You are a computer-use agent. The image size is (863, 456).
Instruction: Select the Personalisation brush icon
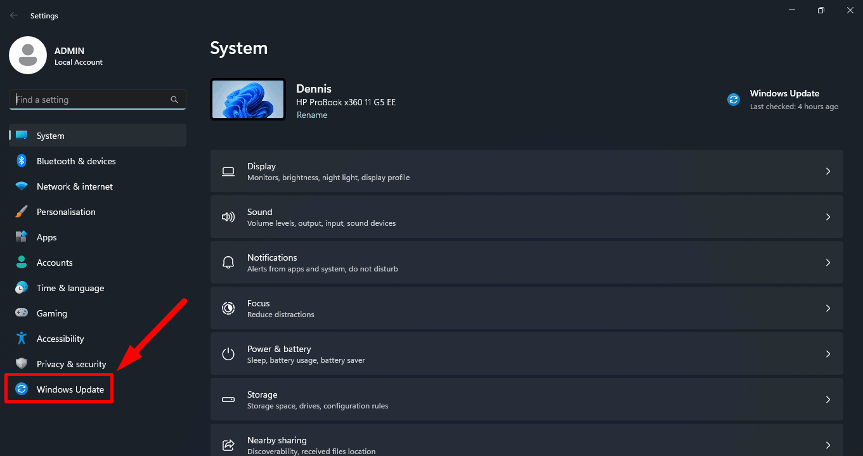coord(22,212)
